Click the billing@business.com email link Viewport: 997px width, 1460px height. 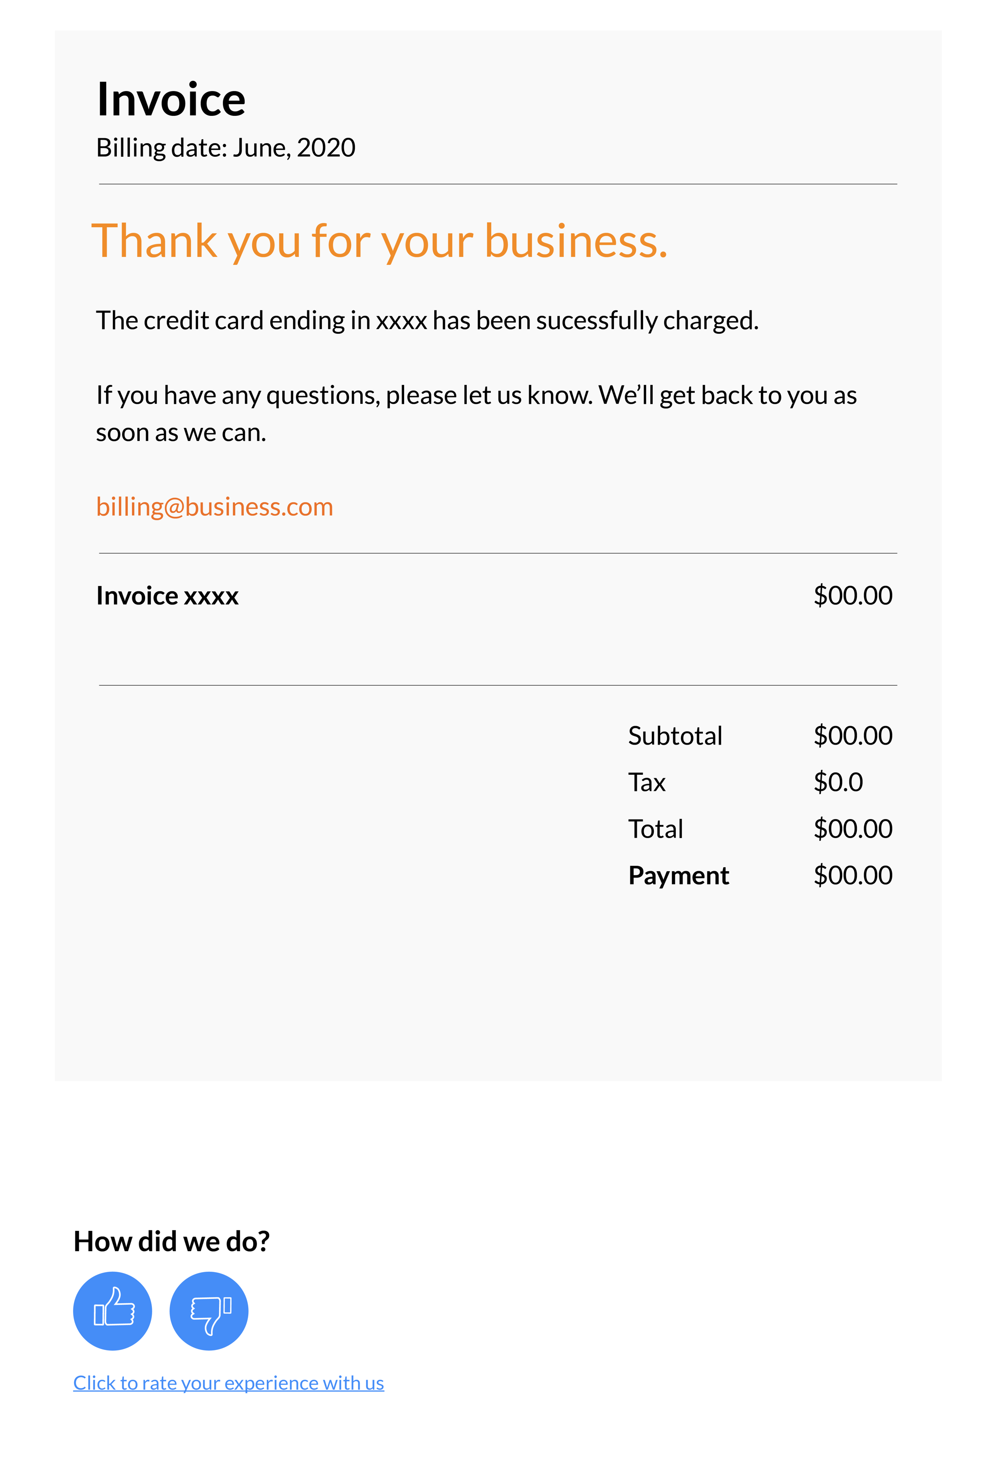(214, 507)
